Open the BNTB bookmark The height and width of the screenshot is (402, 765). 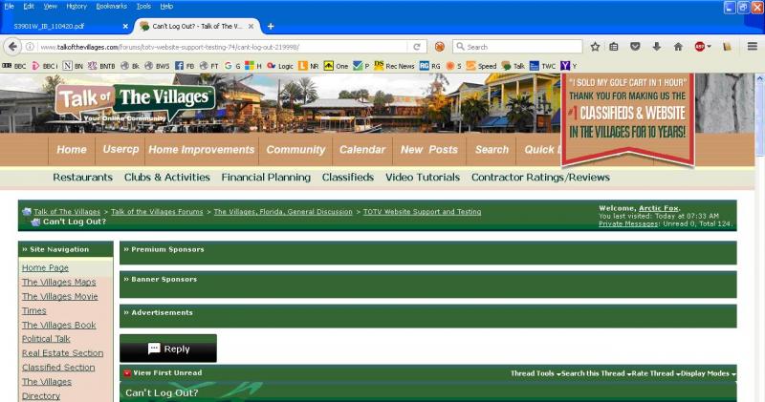101,66
